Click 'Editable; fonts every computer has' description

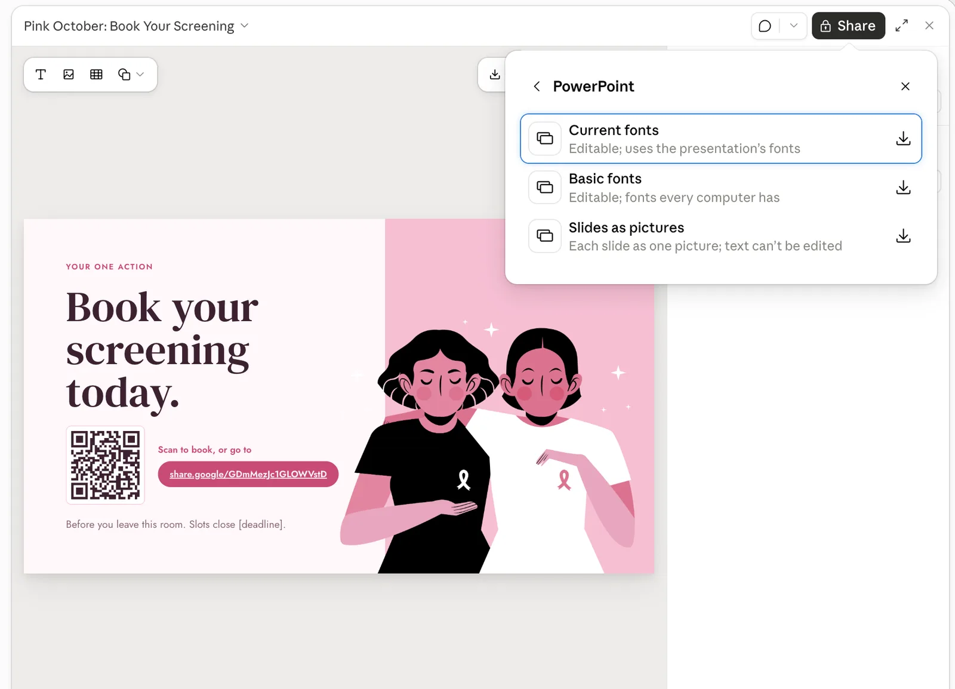674,198
